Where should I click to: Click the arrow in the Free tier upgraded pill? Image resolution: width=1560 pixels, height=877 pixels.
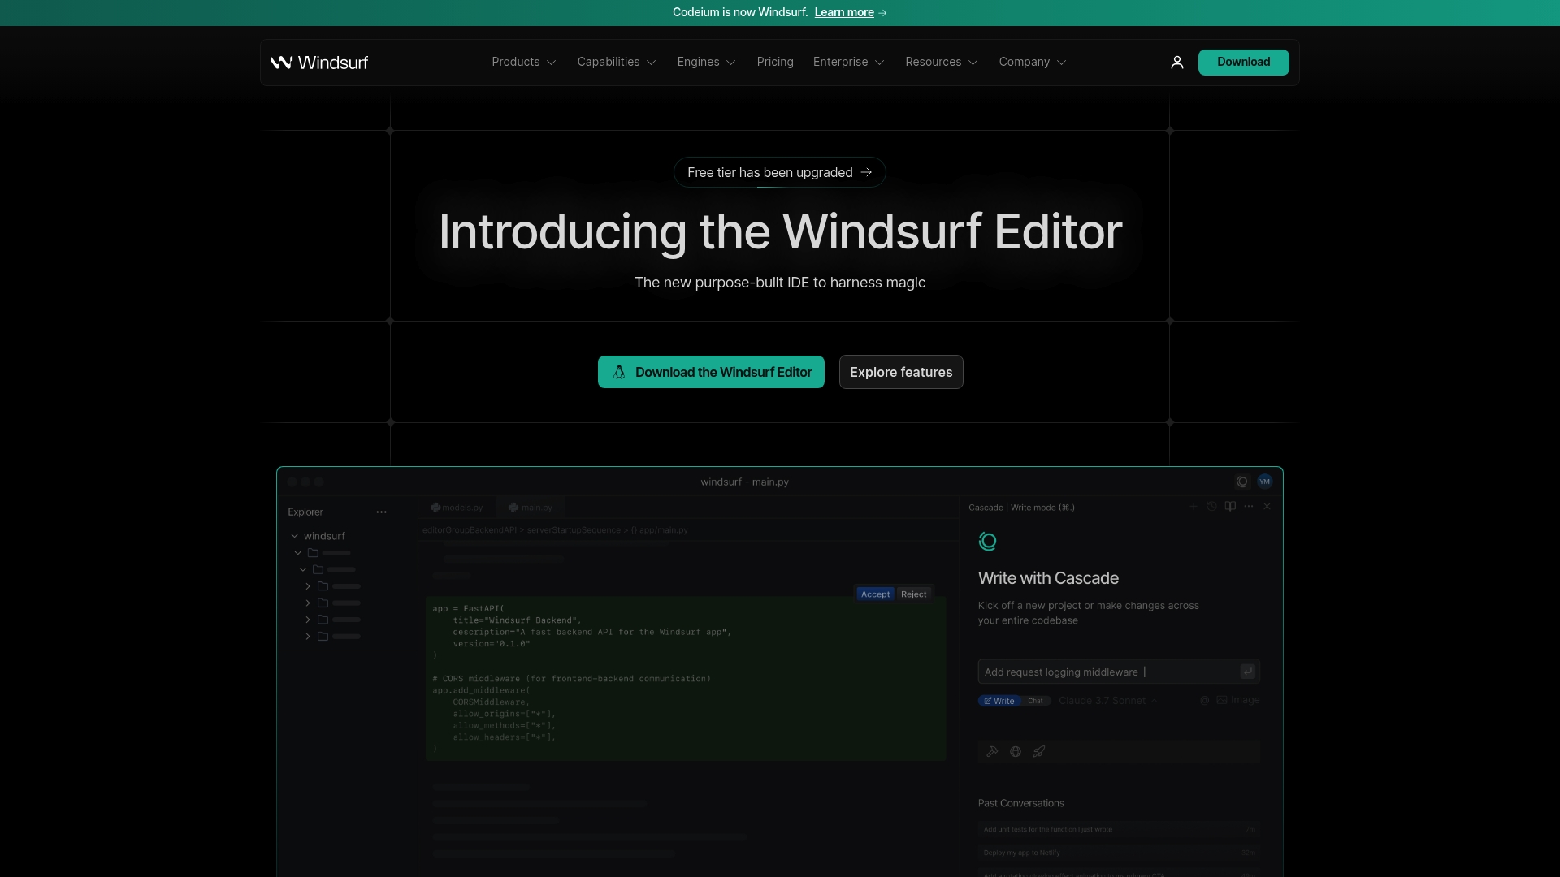coord(866,173)
